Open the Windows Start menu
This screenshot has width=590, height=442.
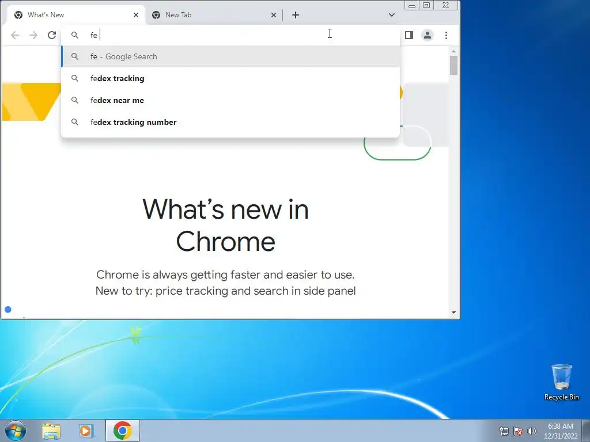click(15, 430)
